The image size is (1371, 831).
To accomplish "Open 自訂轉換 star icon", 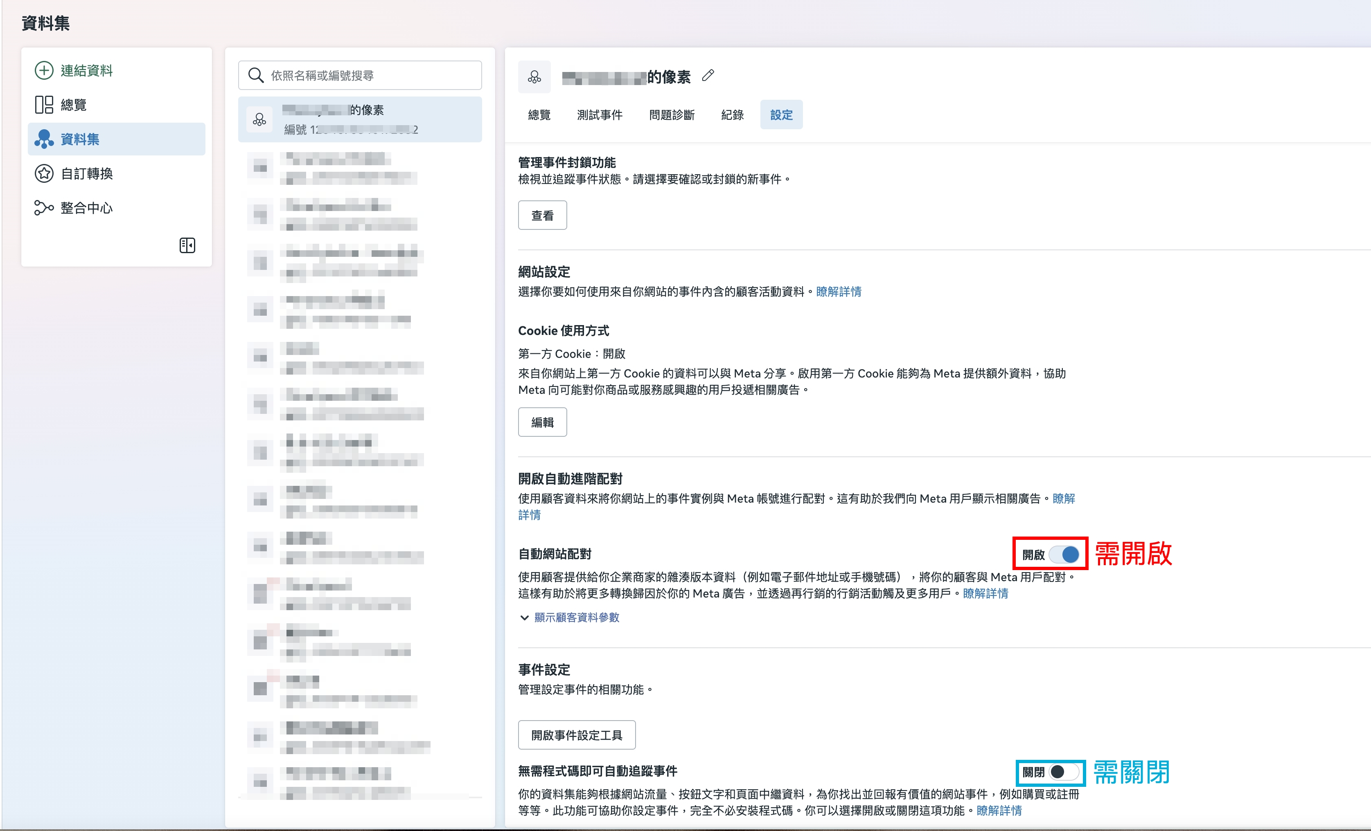I will point(44,173).
